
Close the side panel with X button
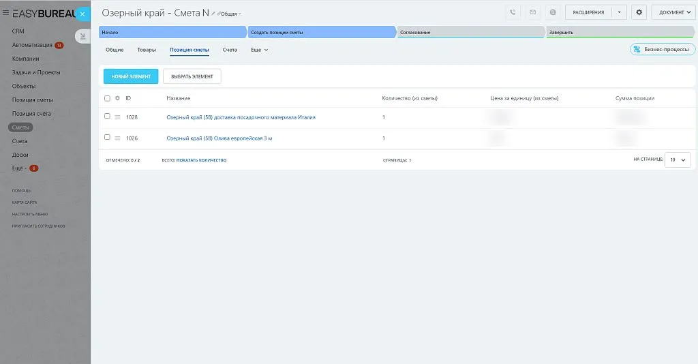point(82,14)
